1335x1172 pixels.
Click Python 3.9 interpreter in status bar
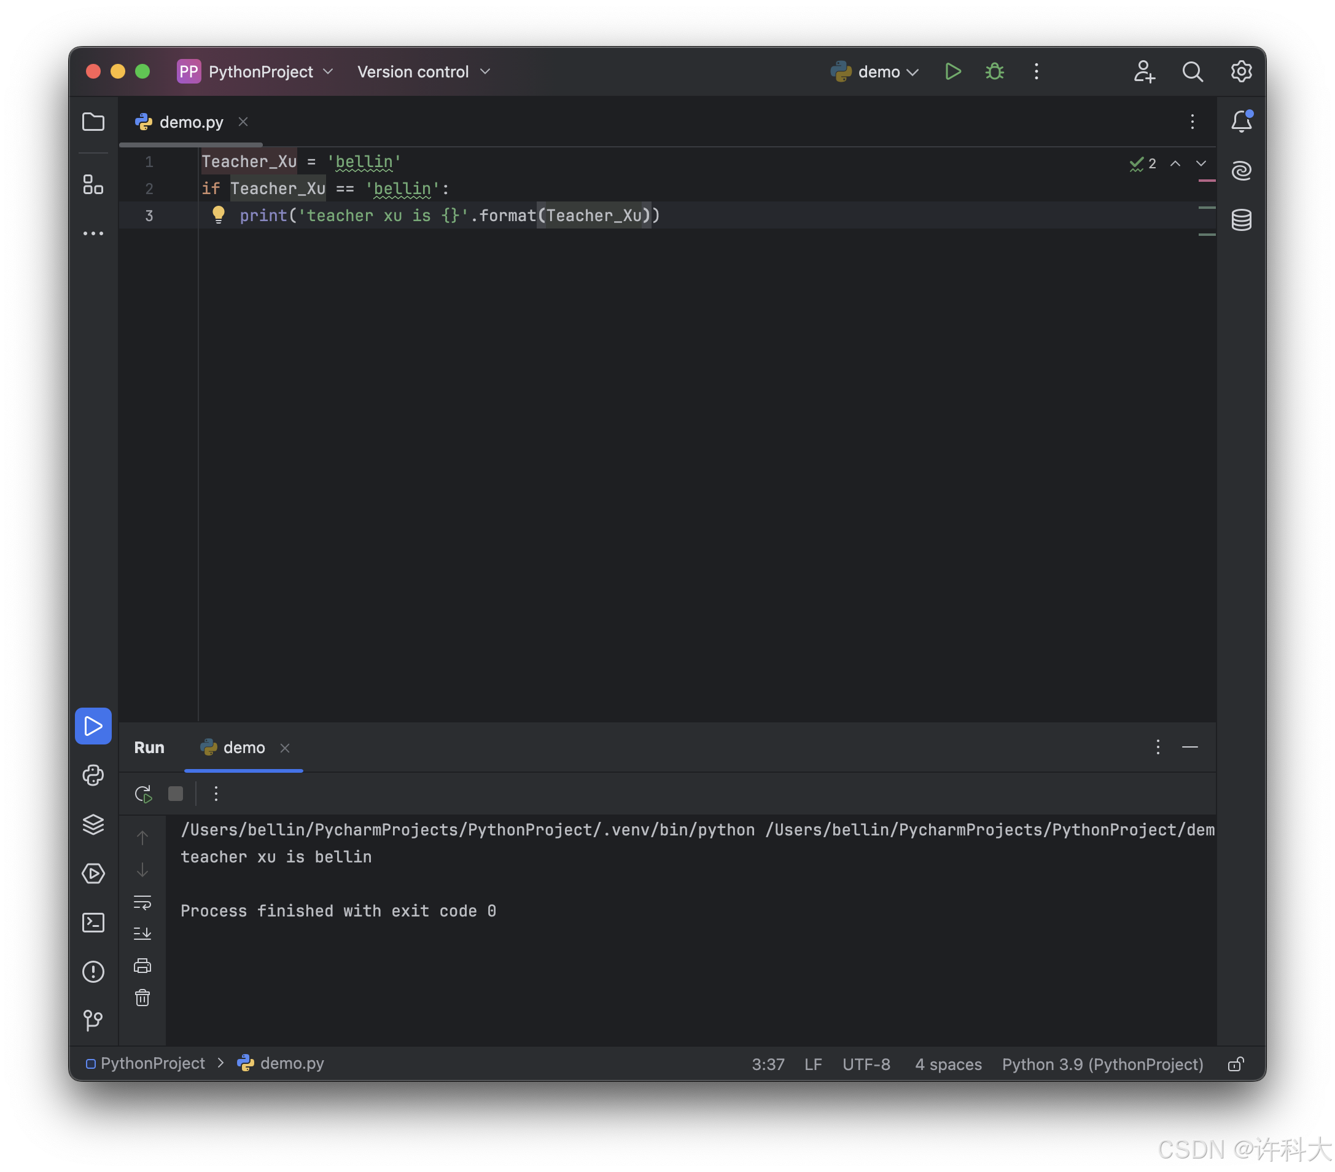tap(1102, 1065)
